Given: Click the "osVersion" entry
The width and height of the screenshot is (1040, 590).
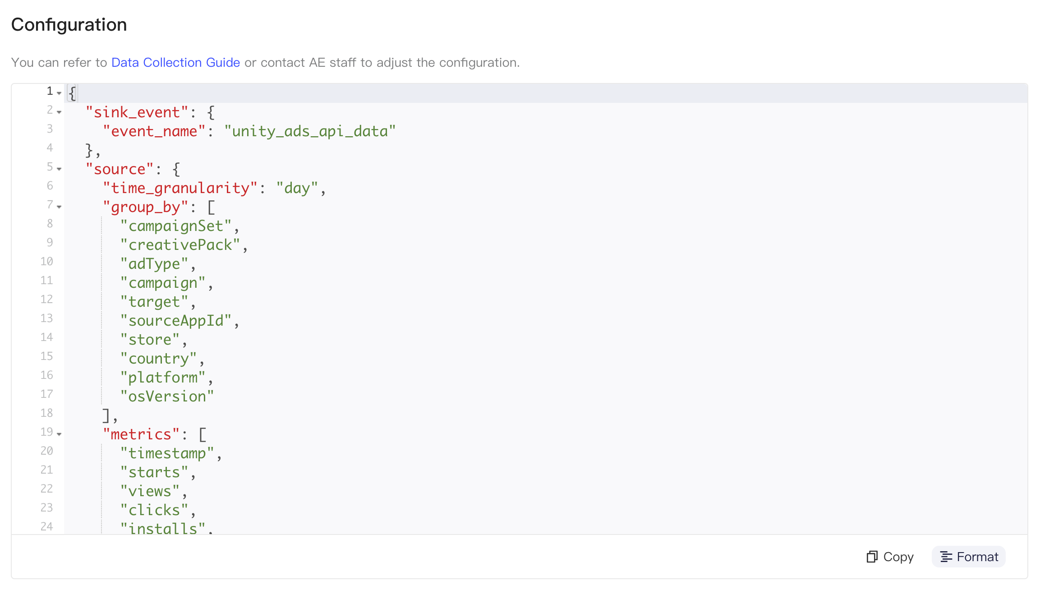Looking at the screenshot, I should point(167,396).
